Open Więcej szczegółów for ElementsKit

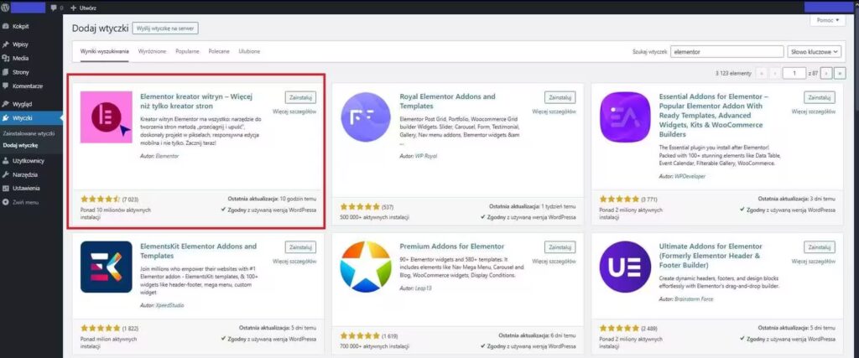294,262
